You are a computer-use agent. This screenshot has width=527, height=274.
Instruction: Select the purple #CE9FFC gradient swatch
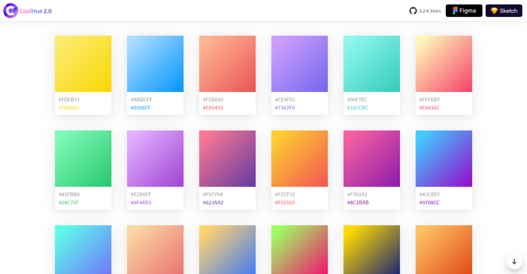300,64
